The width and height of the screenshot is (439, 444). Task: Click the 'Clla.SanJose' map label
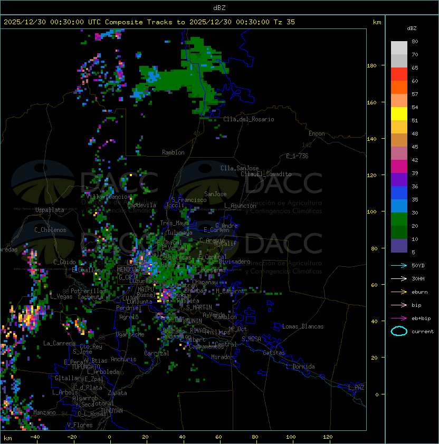(240, 168)
